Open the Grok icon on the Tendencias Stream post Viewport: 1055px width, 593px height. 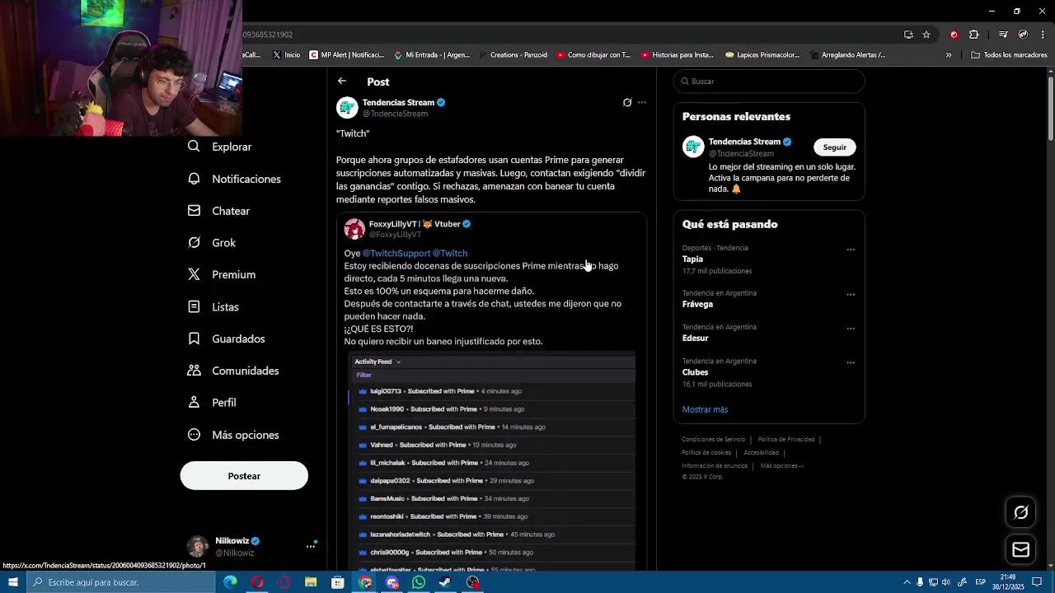click(627, 103)
